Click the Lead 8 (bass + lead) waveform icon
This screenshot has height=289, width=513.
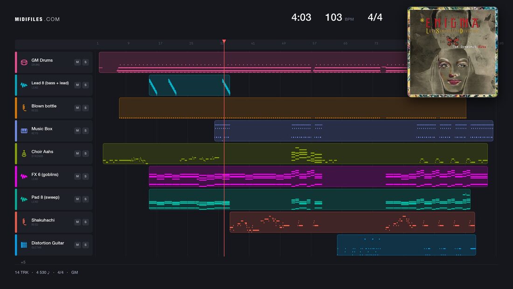click(x=24, y=85)
